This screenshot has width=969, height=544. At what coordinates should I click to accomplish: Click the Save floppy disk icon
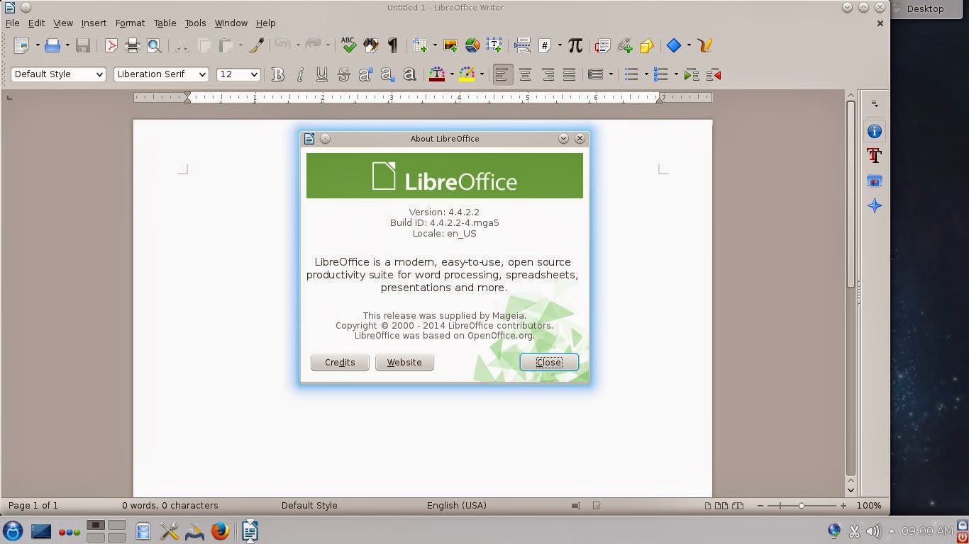click(x=83, y=45)
